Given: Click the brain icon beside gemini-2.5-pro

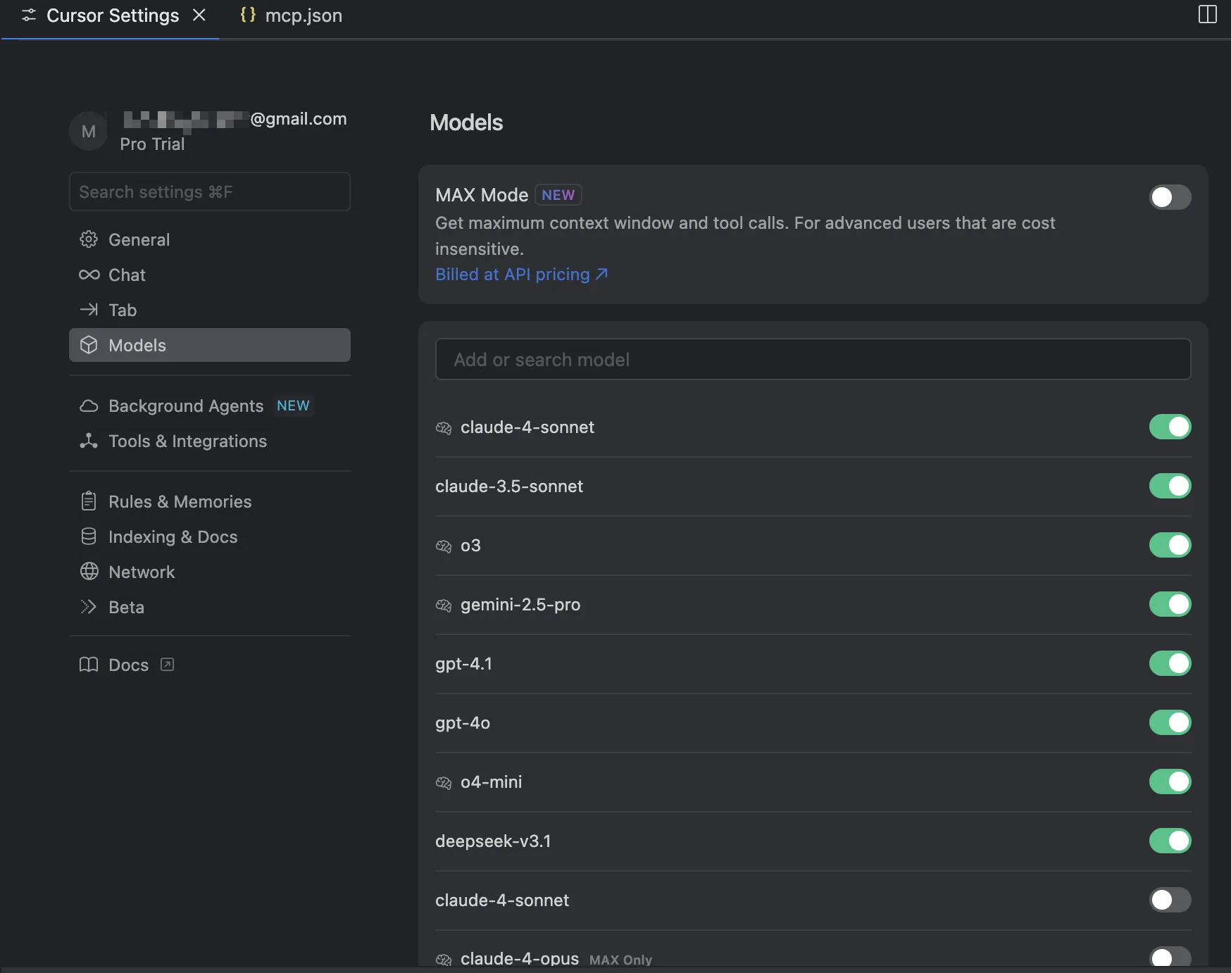Looking at the screenshot, I should point(444,605).
